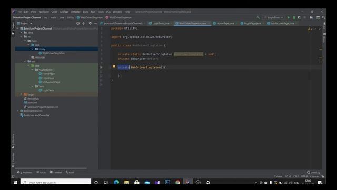Switch to the LoginPage.java tab
Screen dimensions: 337x190
tap(252, 23)
